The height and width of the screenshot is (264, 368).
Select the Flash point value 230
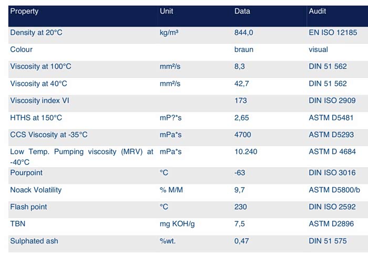click(240, 207)
